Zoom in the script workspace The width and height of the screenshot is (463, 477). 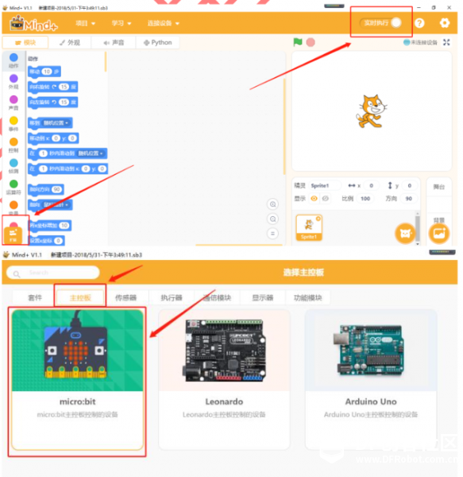[x=273, y=204]
